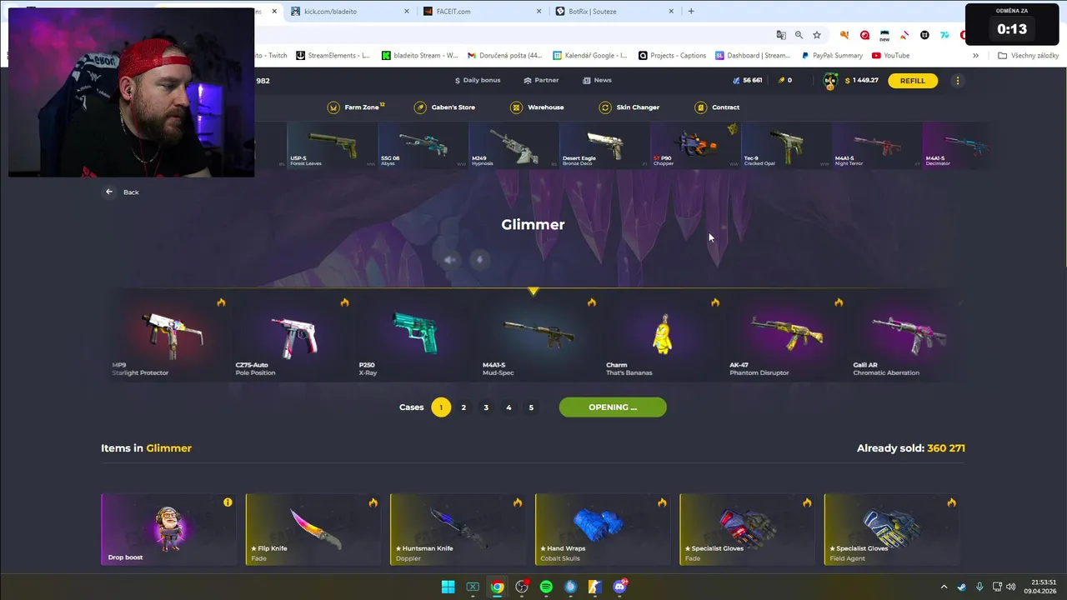This screenshot has width=1067, height=600.
Task: Select the Huntsman Knife Doppler item
Action: click(458, 529)
